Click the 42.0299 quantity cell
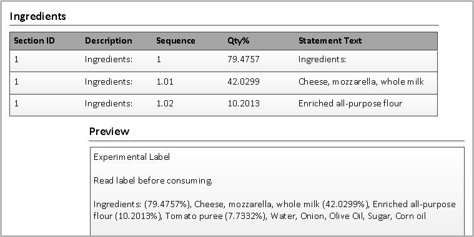The width and height of the screenshot is (474, 237). [x=244, y=82]
